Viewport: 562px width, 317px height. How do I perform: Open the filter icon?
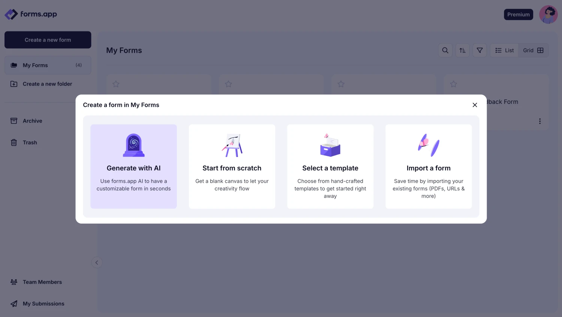click(480, 50)
